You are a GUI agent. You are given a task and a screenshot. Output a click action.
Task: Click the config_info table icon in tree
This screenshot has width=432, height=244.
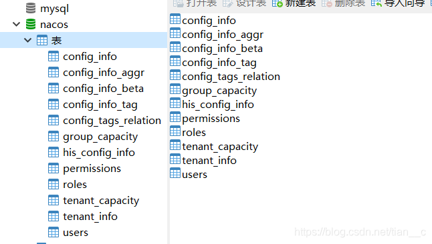click(53, 56)
